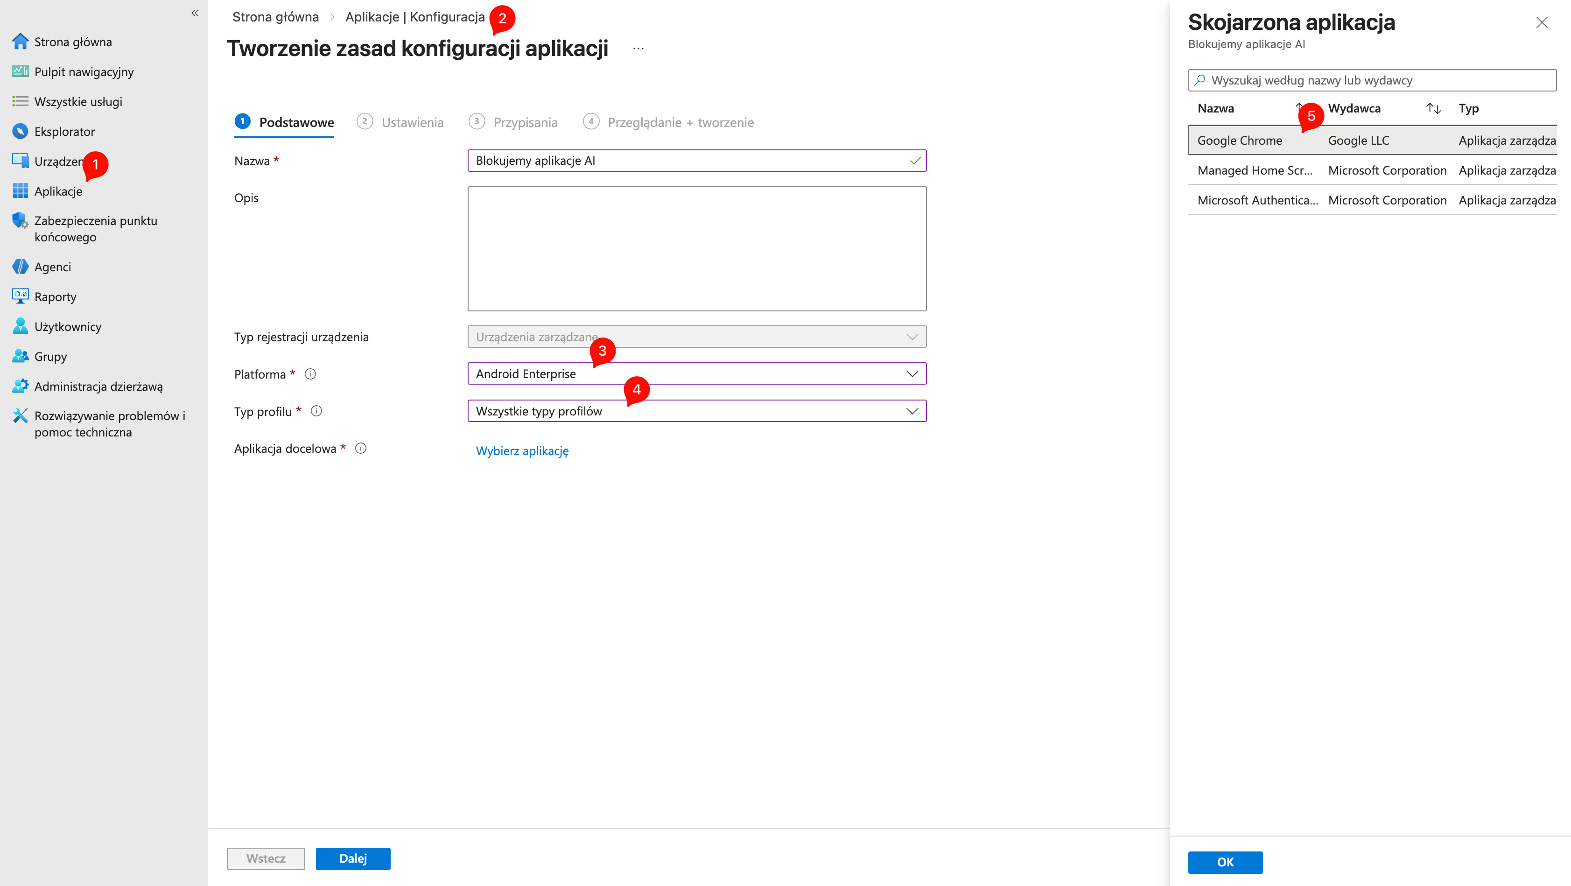
Task: Select the Google Chrome row
Action: point(1241,140)
